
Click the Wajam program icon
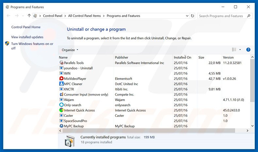pyautogui.click(x=61, y=99)
